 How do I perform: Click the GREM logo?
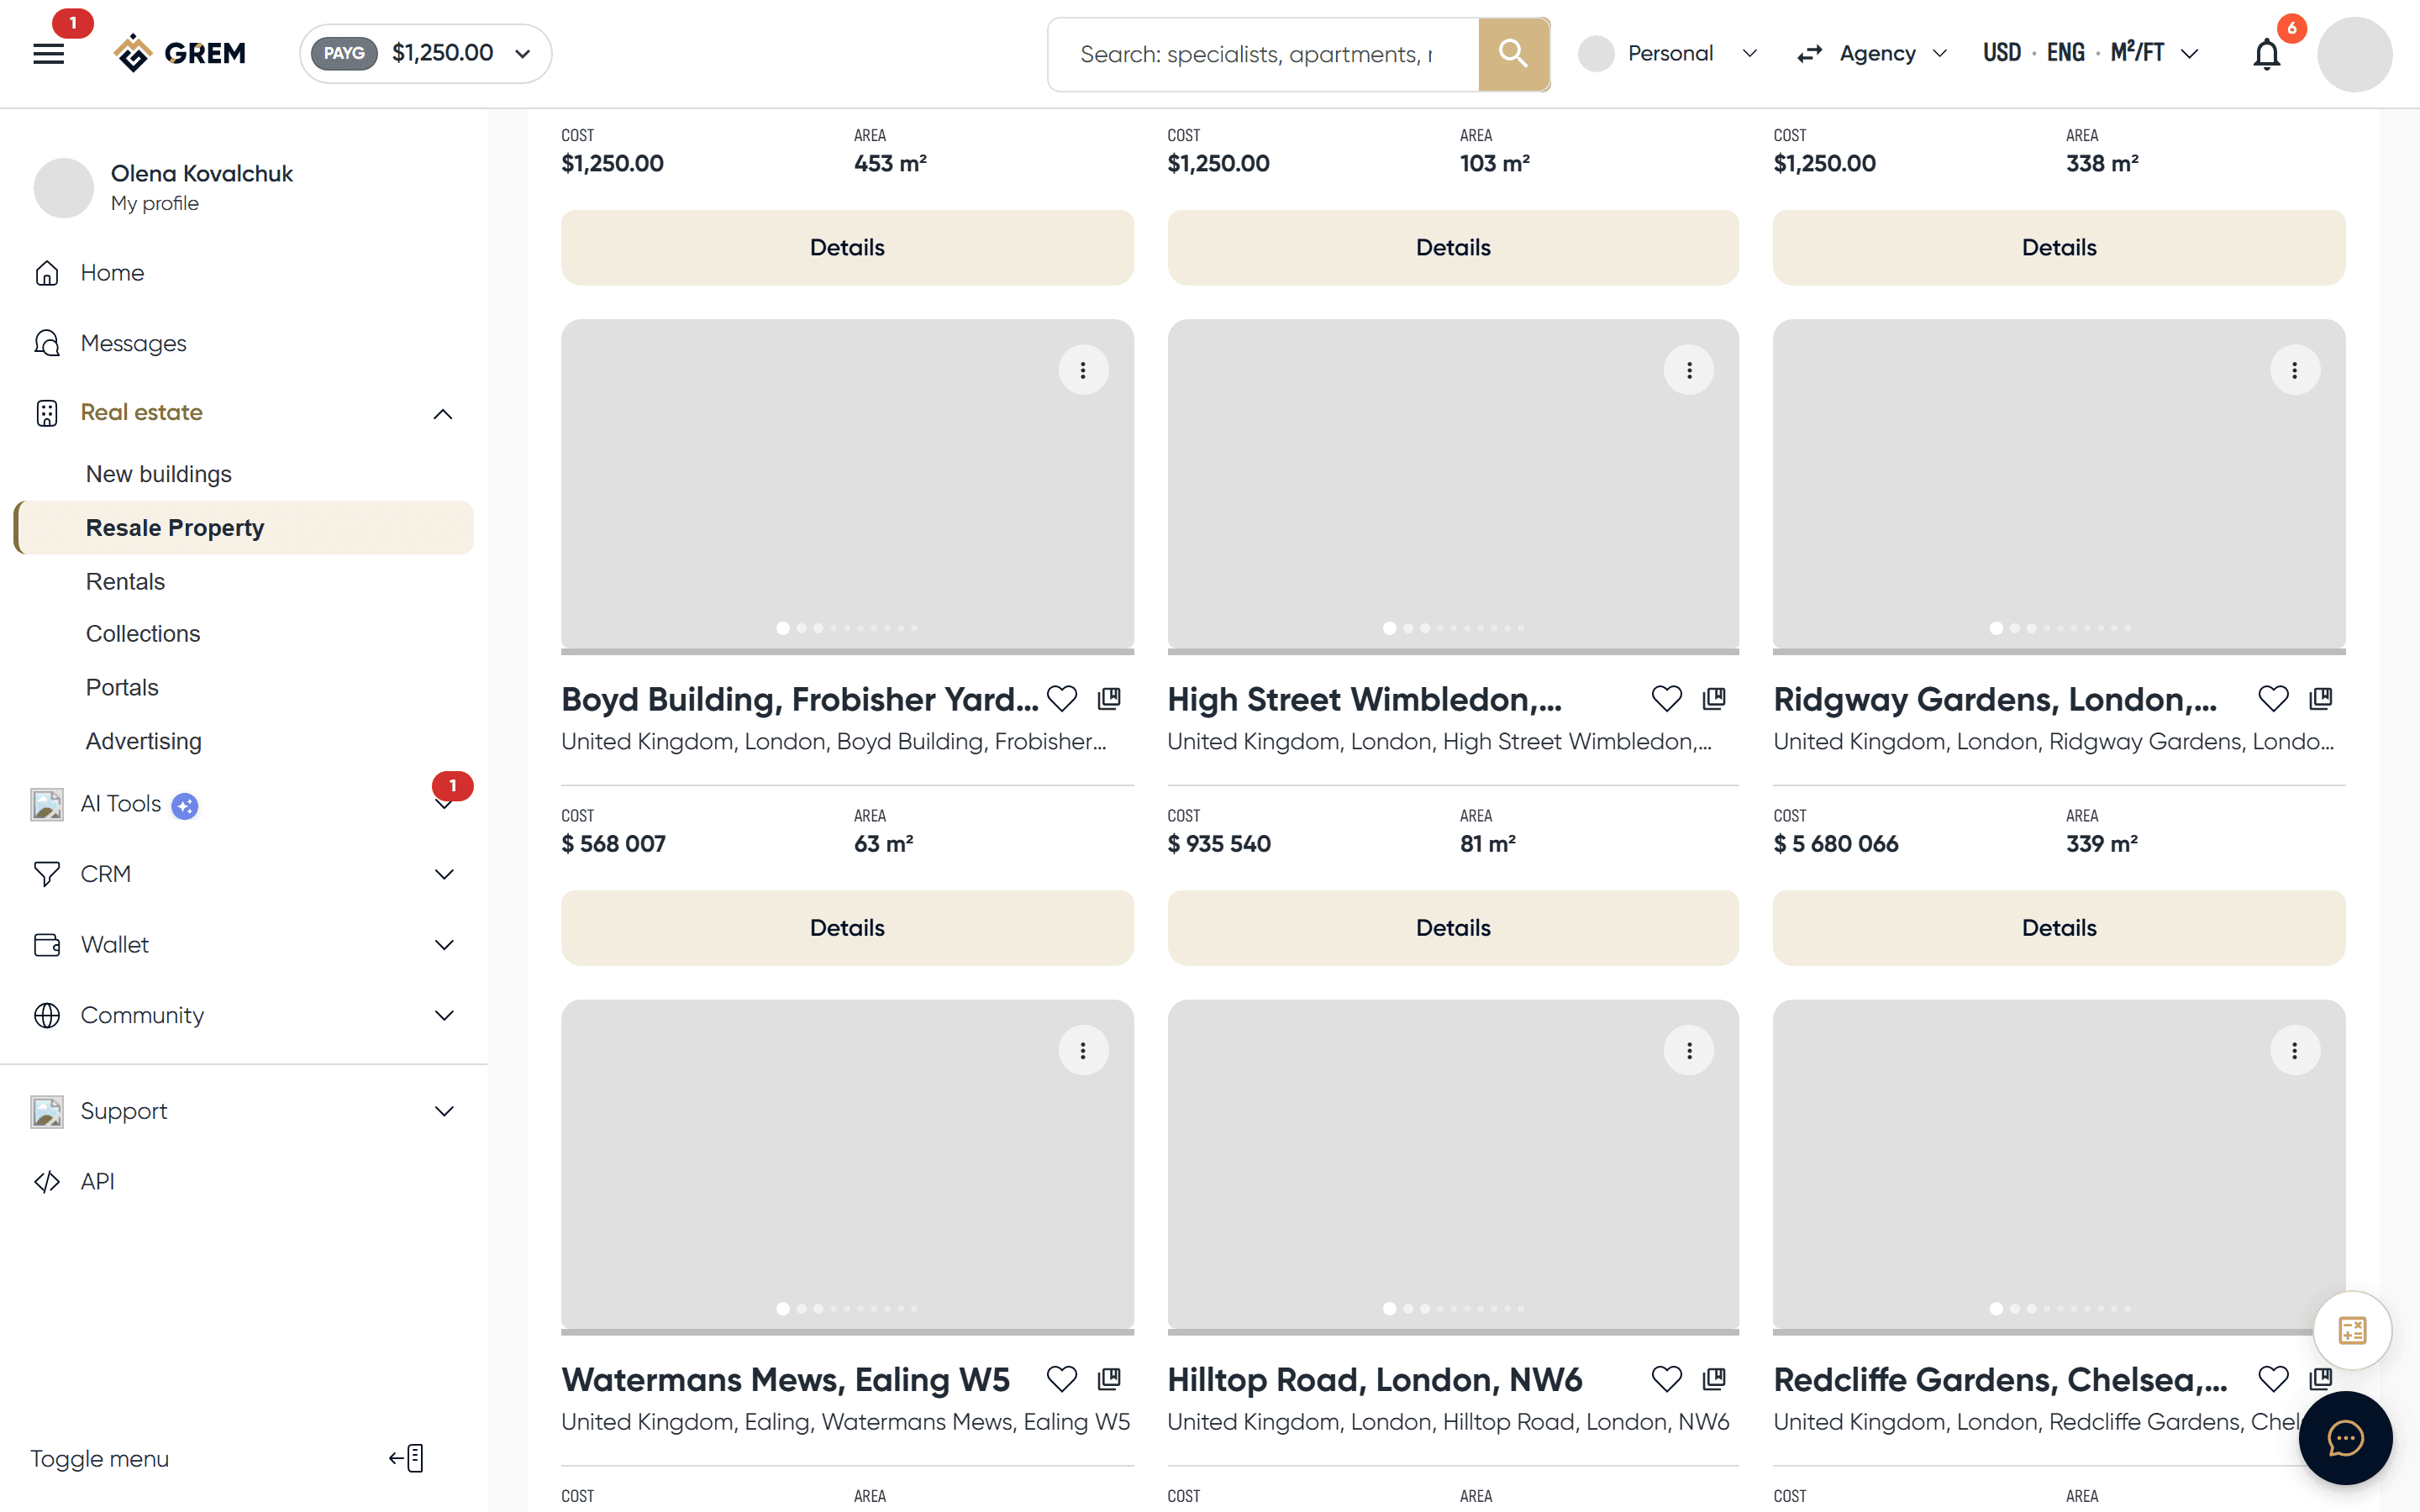(x=180, y=53)
